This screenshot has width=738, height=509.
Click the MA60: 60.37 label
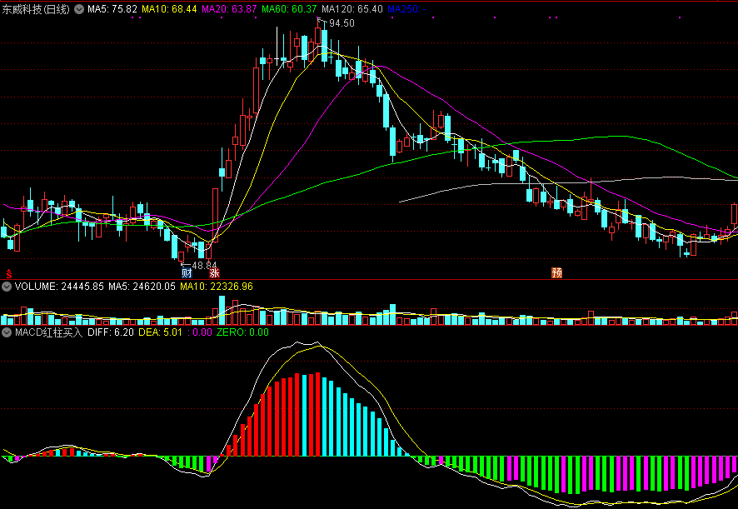click(x=290, y=9)
